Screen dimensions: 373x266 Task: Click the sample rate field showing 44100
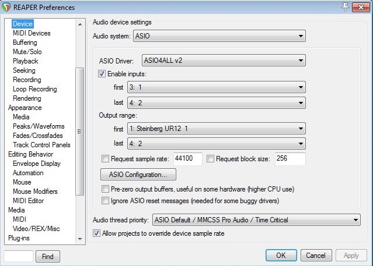point(187,158)
